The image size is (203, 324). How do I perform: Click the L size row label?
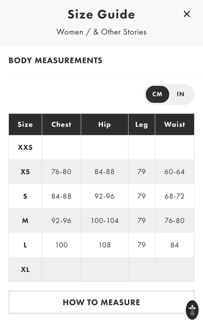pyautogui.click(x=25, y=245)
